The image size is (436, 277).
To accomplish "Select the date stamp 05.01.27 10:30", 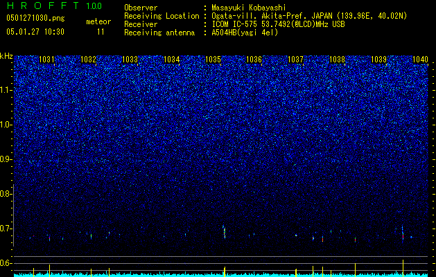I will click(35, 32).
